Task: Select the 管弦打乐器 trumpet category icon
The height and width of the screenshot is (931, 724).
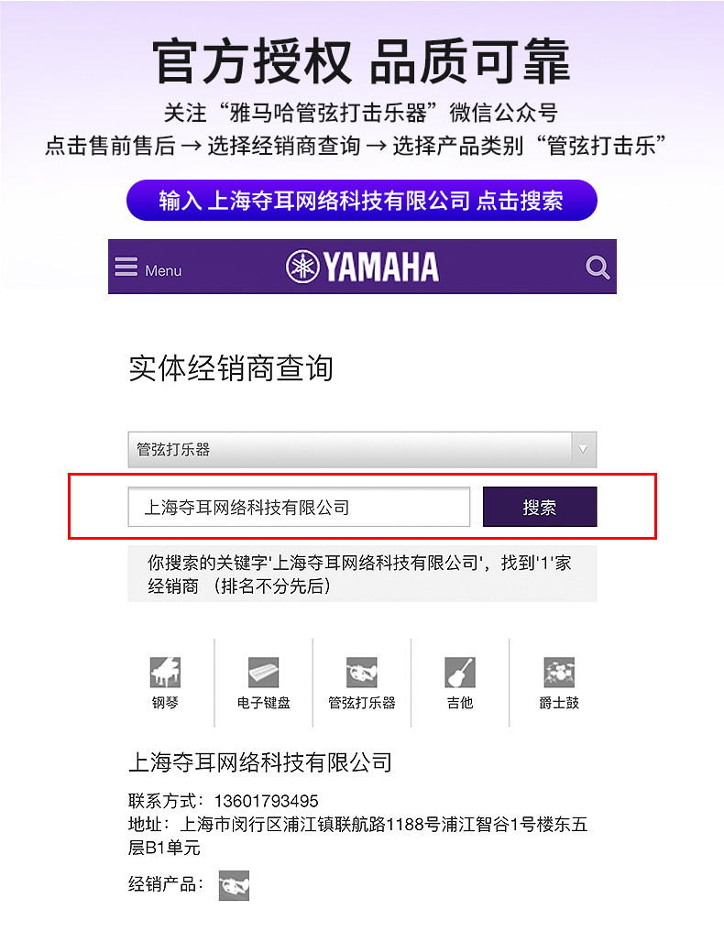Action: 362,672
